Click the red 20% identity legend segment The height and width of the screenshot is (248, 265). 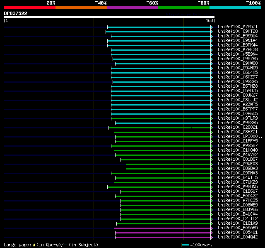pos(29,7)
